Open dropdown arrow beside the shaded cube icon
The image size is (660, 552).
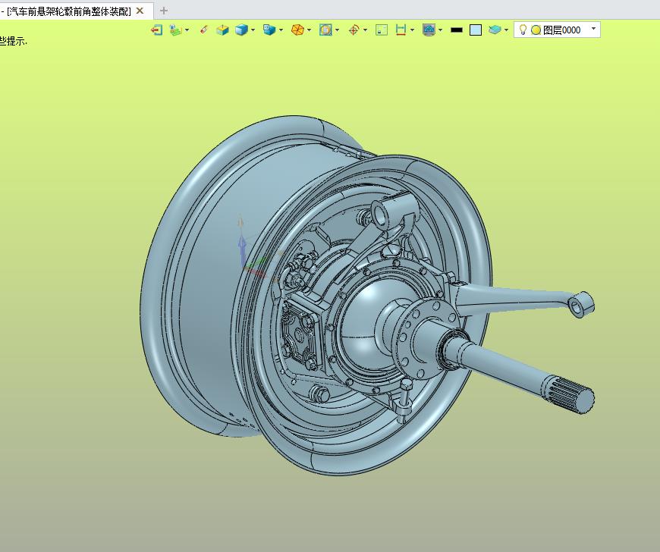(252, 30)
